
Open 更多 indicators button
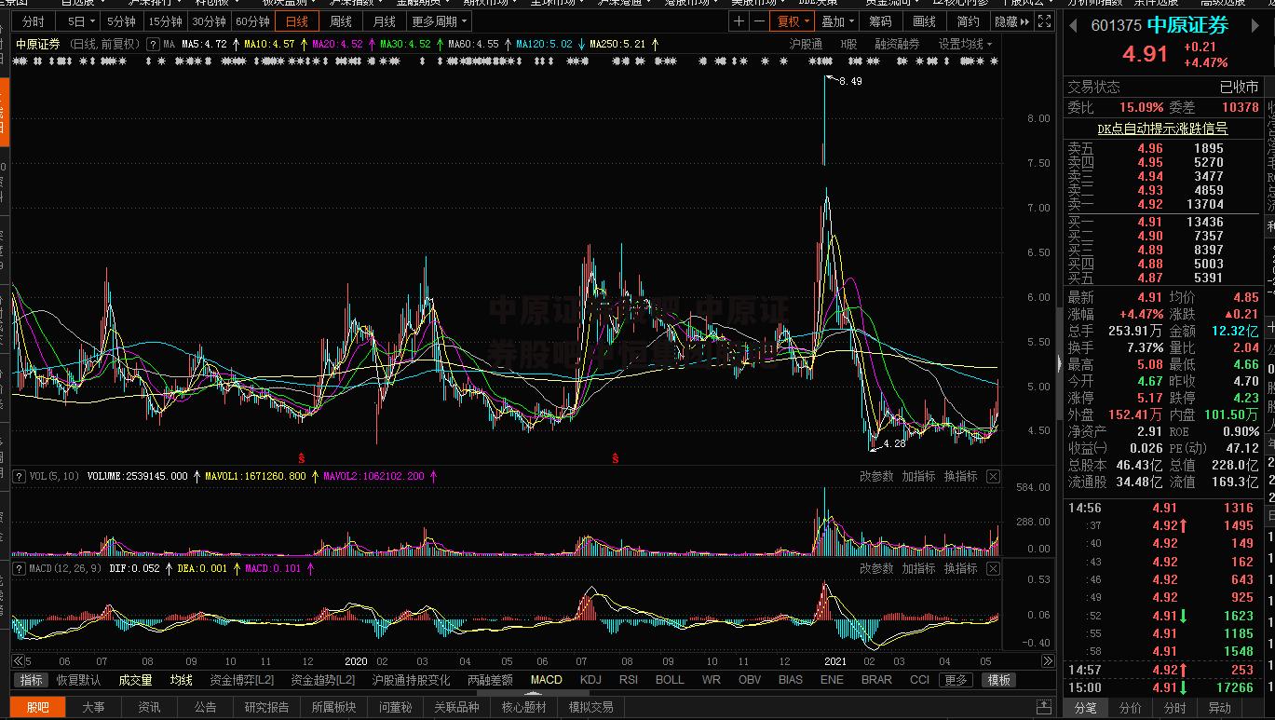[x=956, y=680]
